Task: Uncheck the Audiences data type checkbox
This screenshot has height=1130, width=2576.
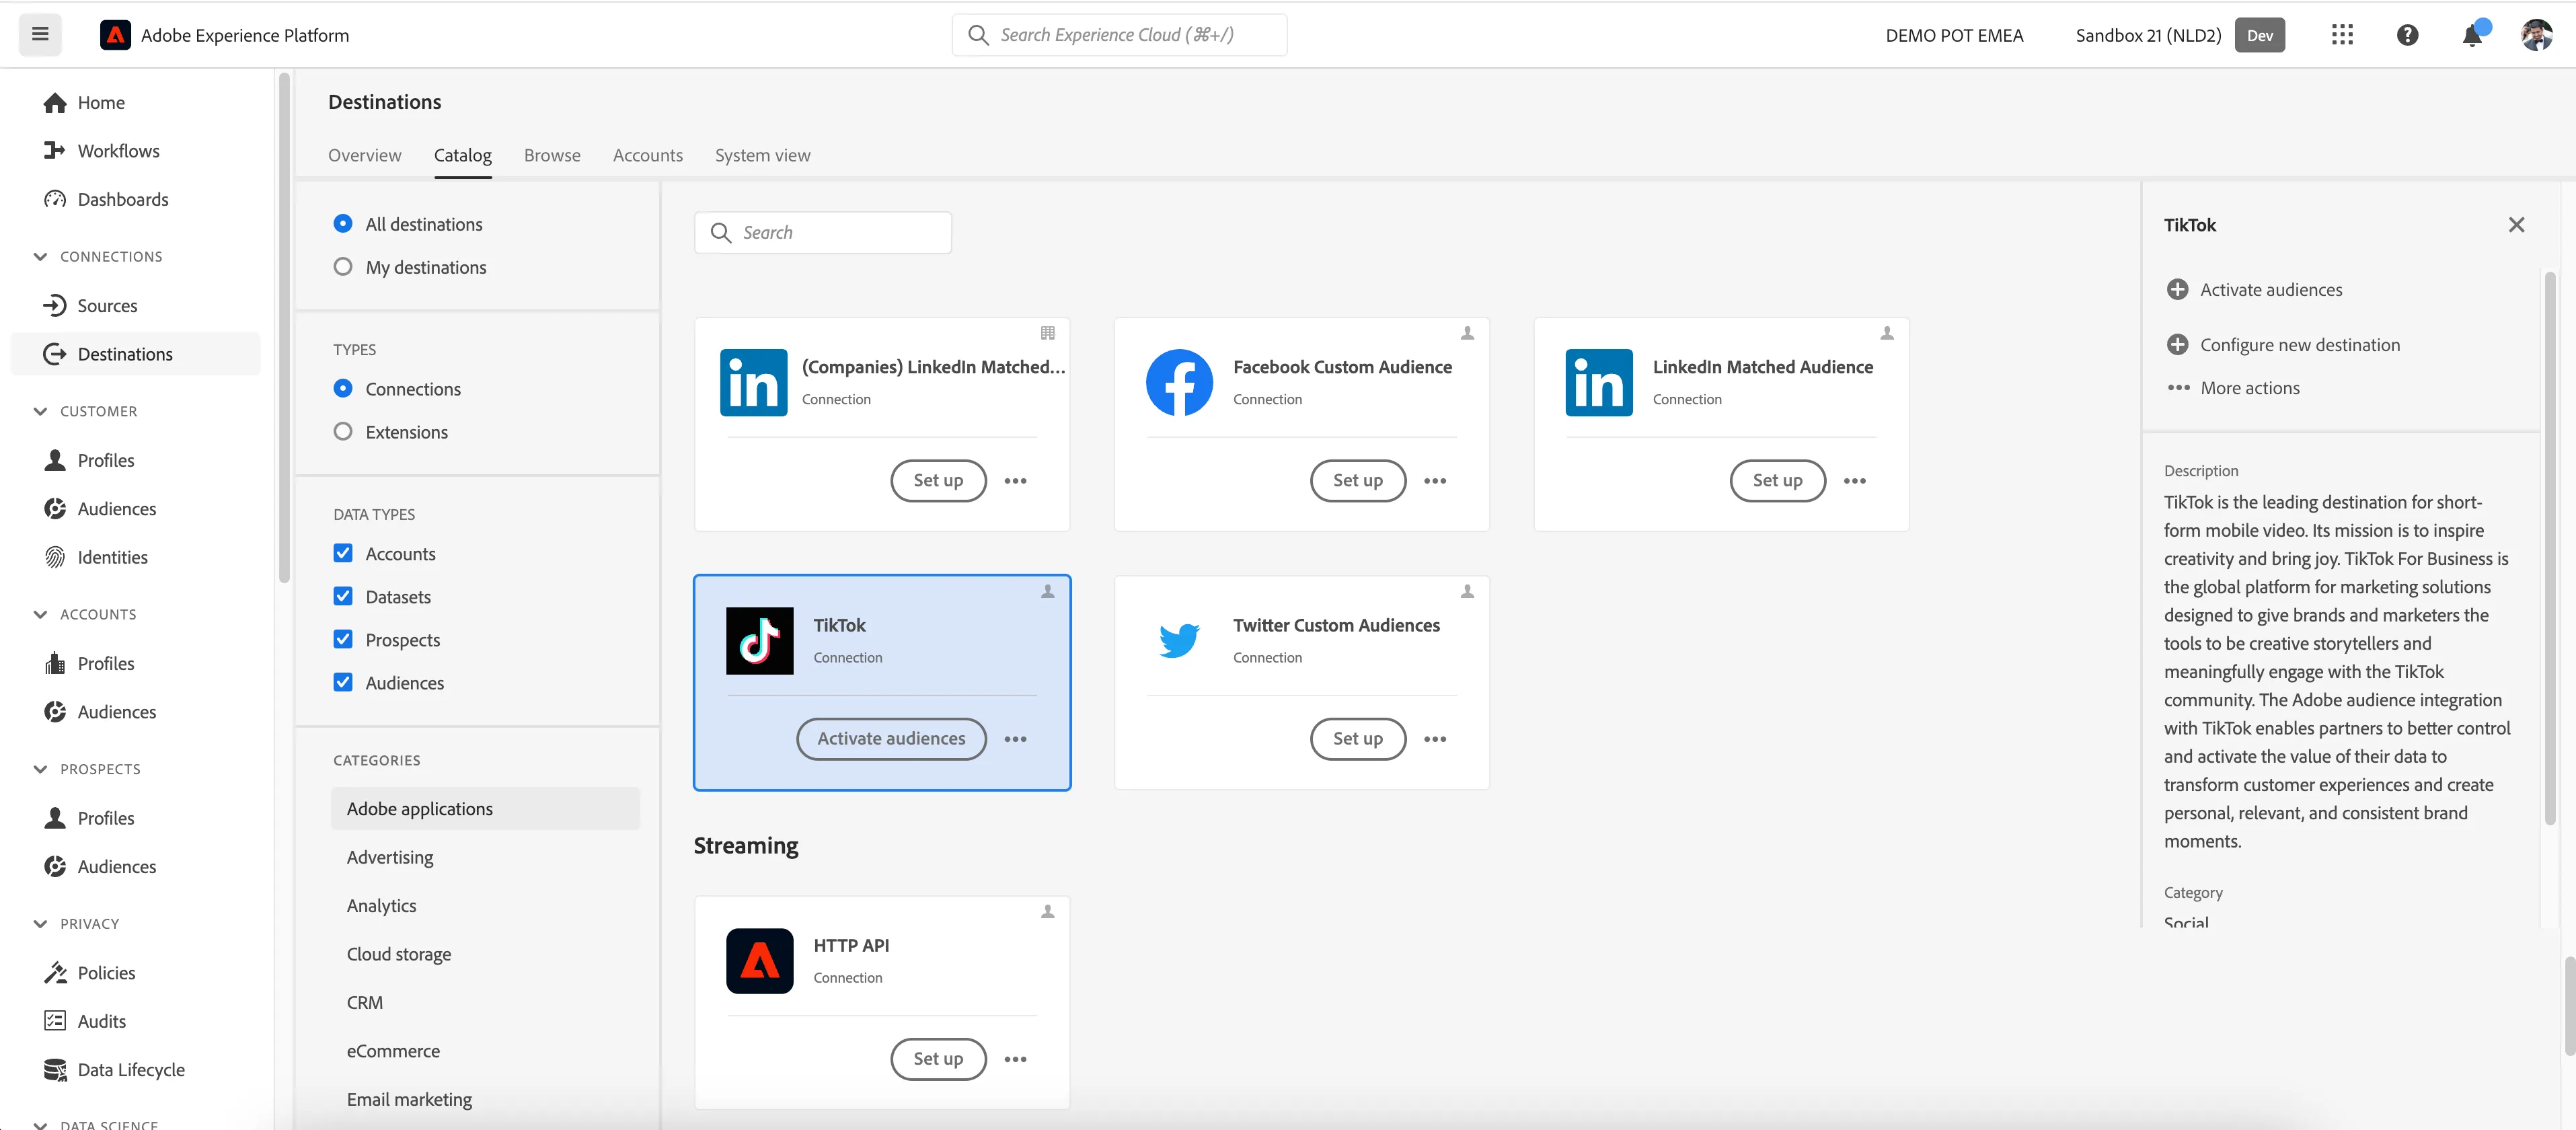Action: [343, 682]
